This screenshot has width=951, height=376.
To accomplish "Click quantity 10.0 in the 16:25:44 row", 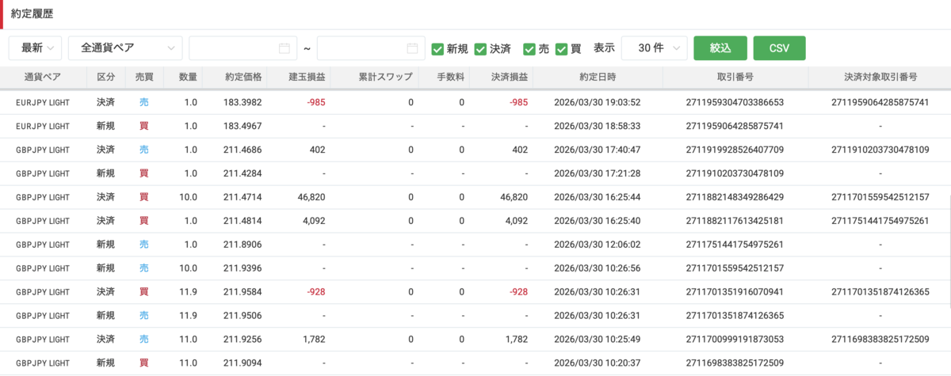I will (x=187, y=197).
